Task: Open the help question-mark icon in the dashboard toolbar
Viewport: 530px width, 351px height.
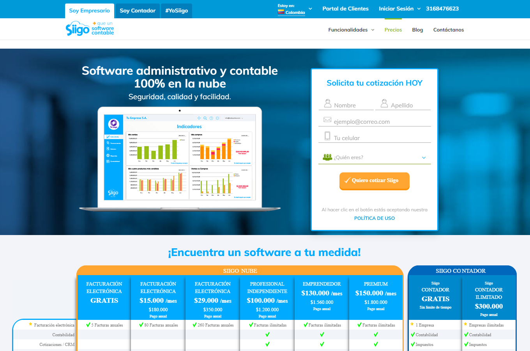Action: tap(211, 118)
